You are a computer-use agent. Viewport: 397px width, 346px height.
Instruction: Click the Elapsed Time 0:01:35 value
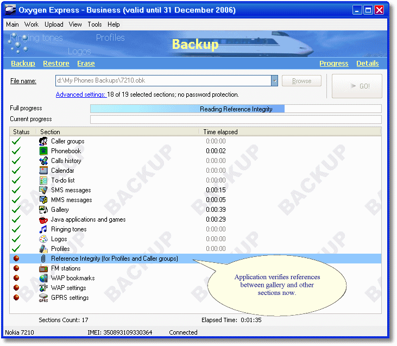pos(251,320)
